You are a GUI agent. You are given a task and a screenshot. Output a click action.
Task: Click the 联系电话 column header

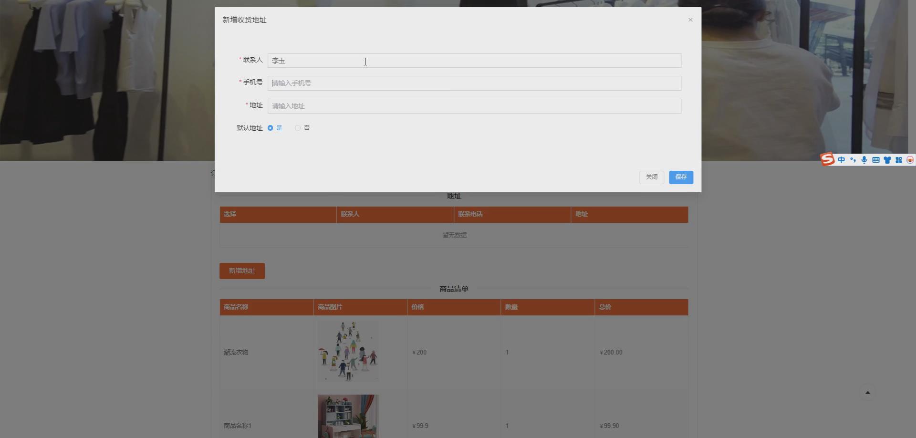(512, 214)
